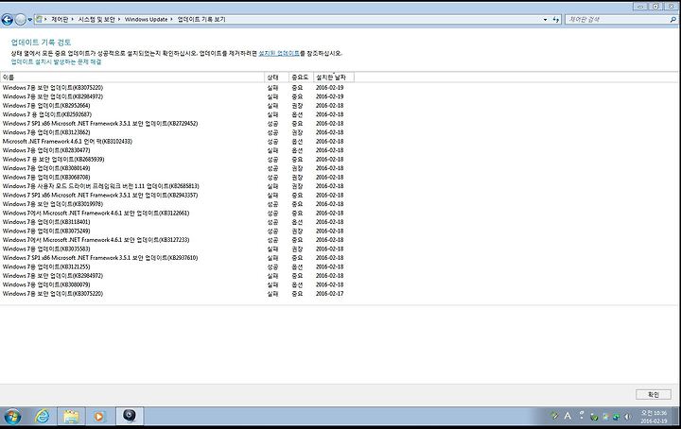Select the KB3035583 update row
The width and height of the screenshot is (681, 429).
pos(177,249)
